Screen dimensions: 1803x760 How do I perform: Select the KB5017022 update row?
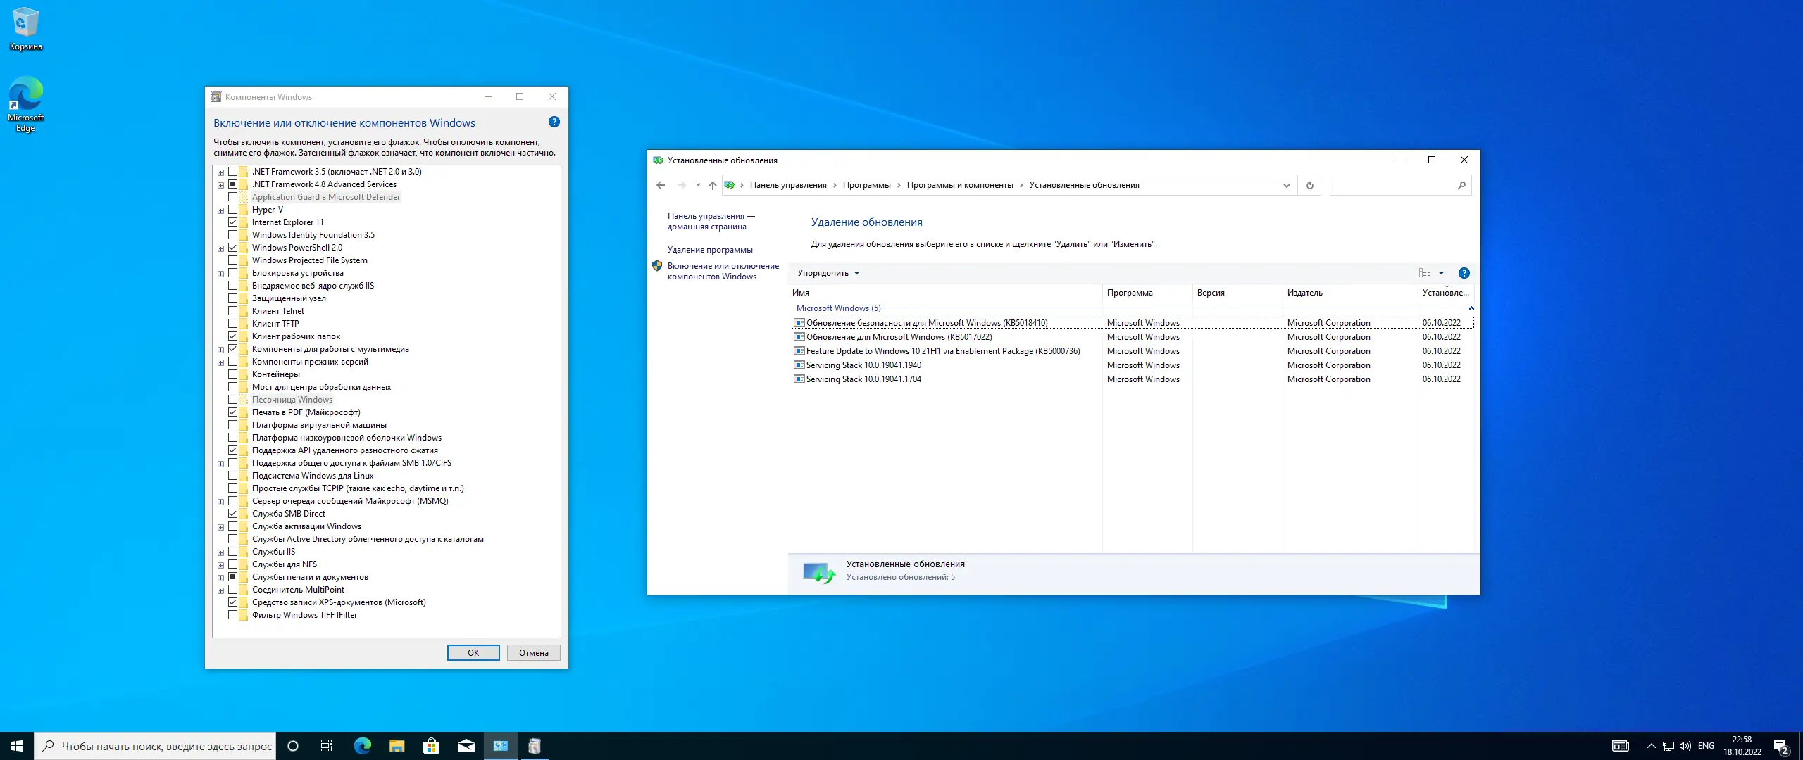click(x=899, y=337)
